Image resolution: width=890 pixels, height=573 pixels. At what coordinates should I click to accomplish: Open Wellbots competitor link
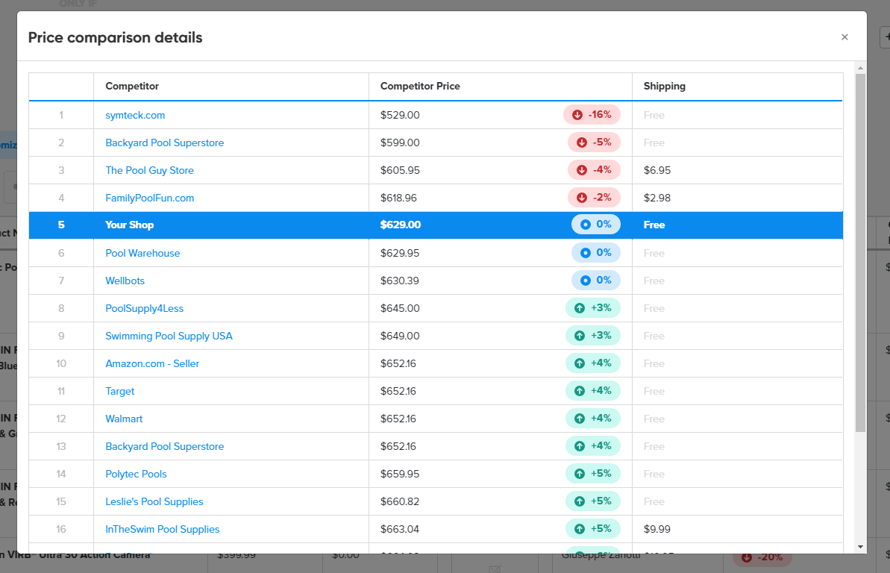[125, 281]
